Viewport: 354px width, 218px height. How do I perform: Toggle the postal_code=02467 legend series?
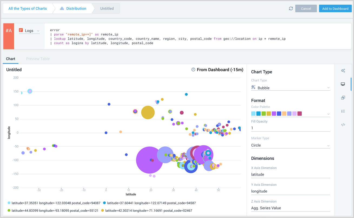pos(148,210)
